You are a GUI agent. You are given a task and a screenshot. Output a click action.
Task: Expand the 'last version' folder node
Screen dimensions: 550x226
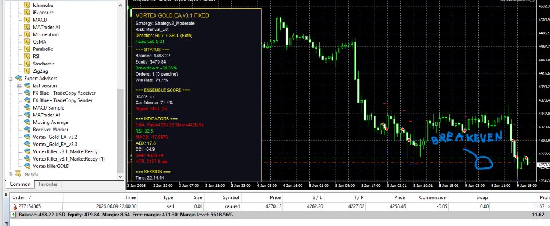[19, 86]
